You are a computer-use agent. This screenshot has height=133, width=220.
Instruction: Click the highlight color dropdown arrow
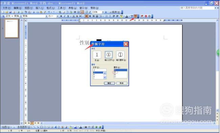pyautogui.click(x=124, y=17)
